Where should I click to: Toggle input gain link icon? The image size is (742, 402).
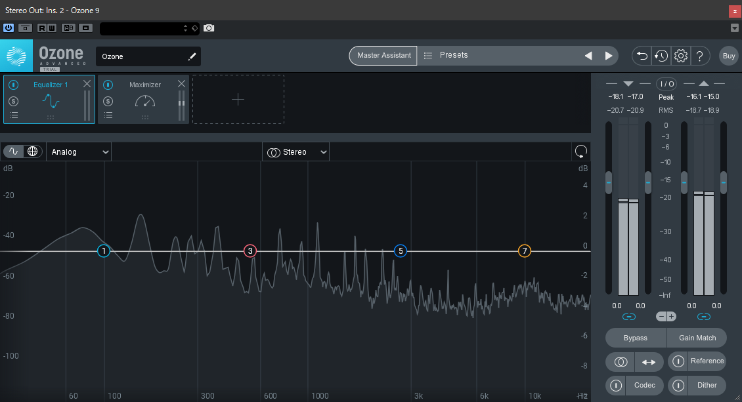628,317
